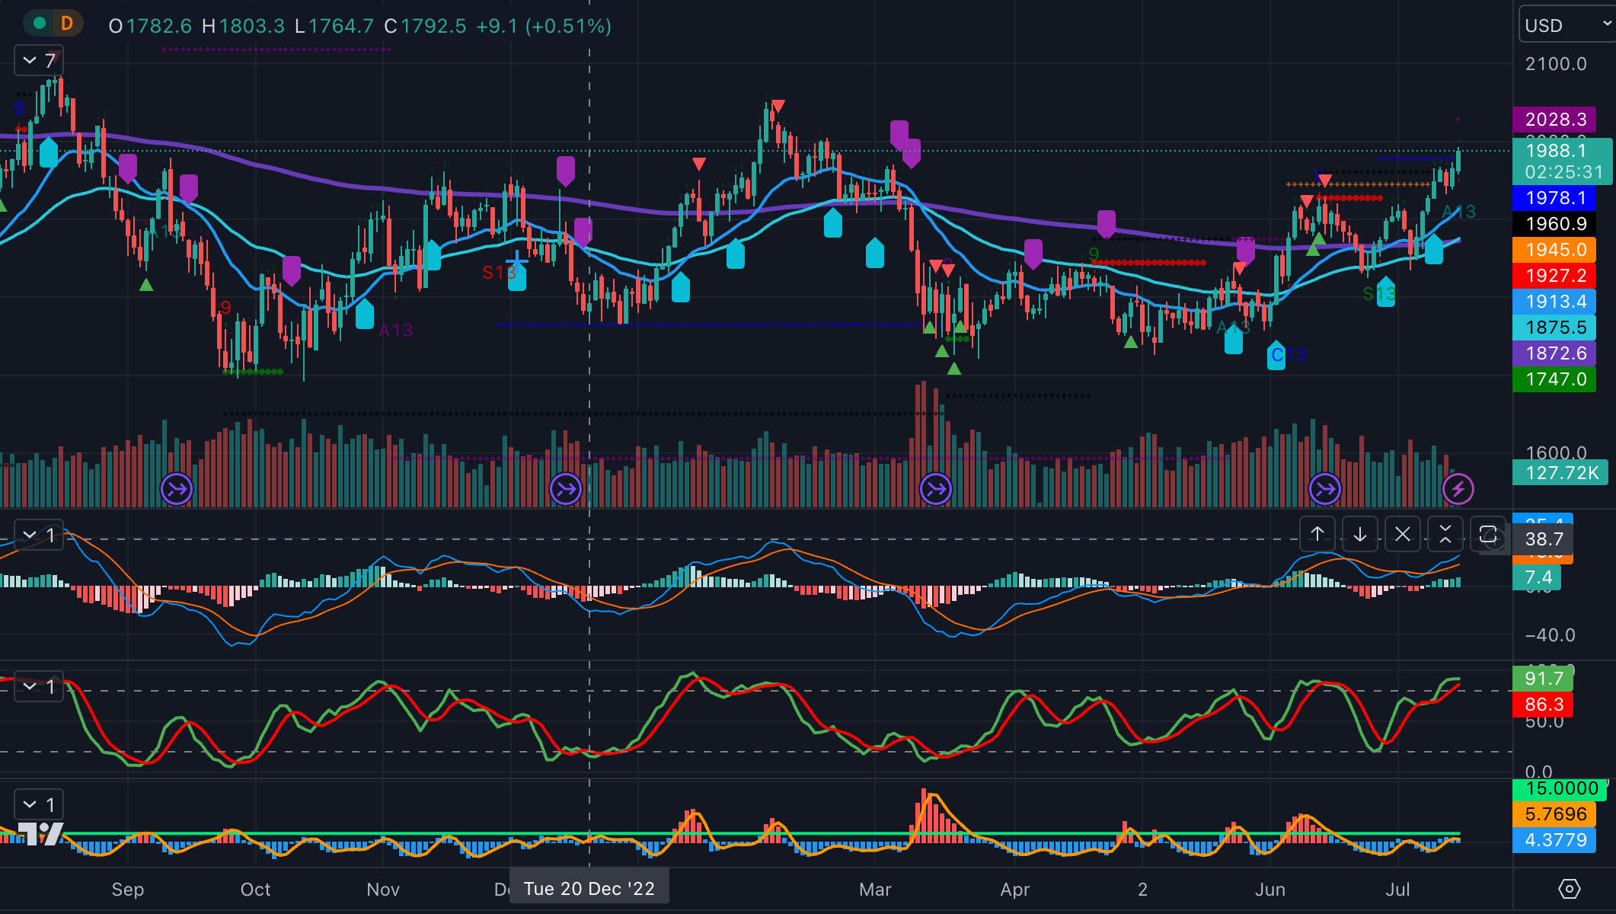Click the lightning bolt event marker
Image resolution: width=1616 pixels, height=914 pixels.
1458,489
